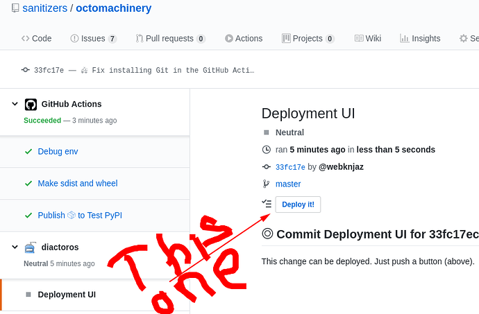
Task: Open the master branch link
Action: click(288, 184)
